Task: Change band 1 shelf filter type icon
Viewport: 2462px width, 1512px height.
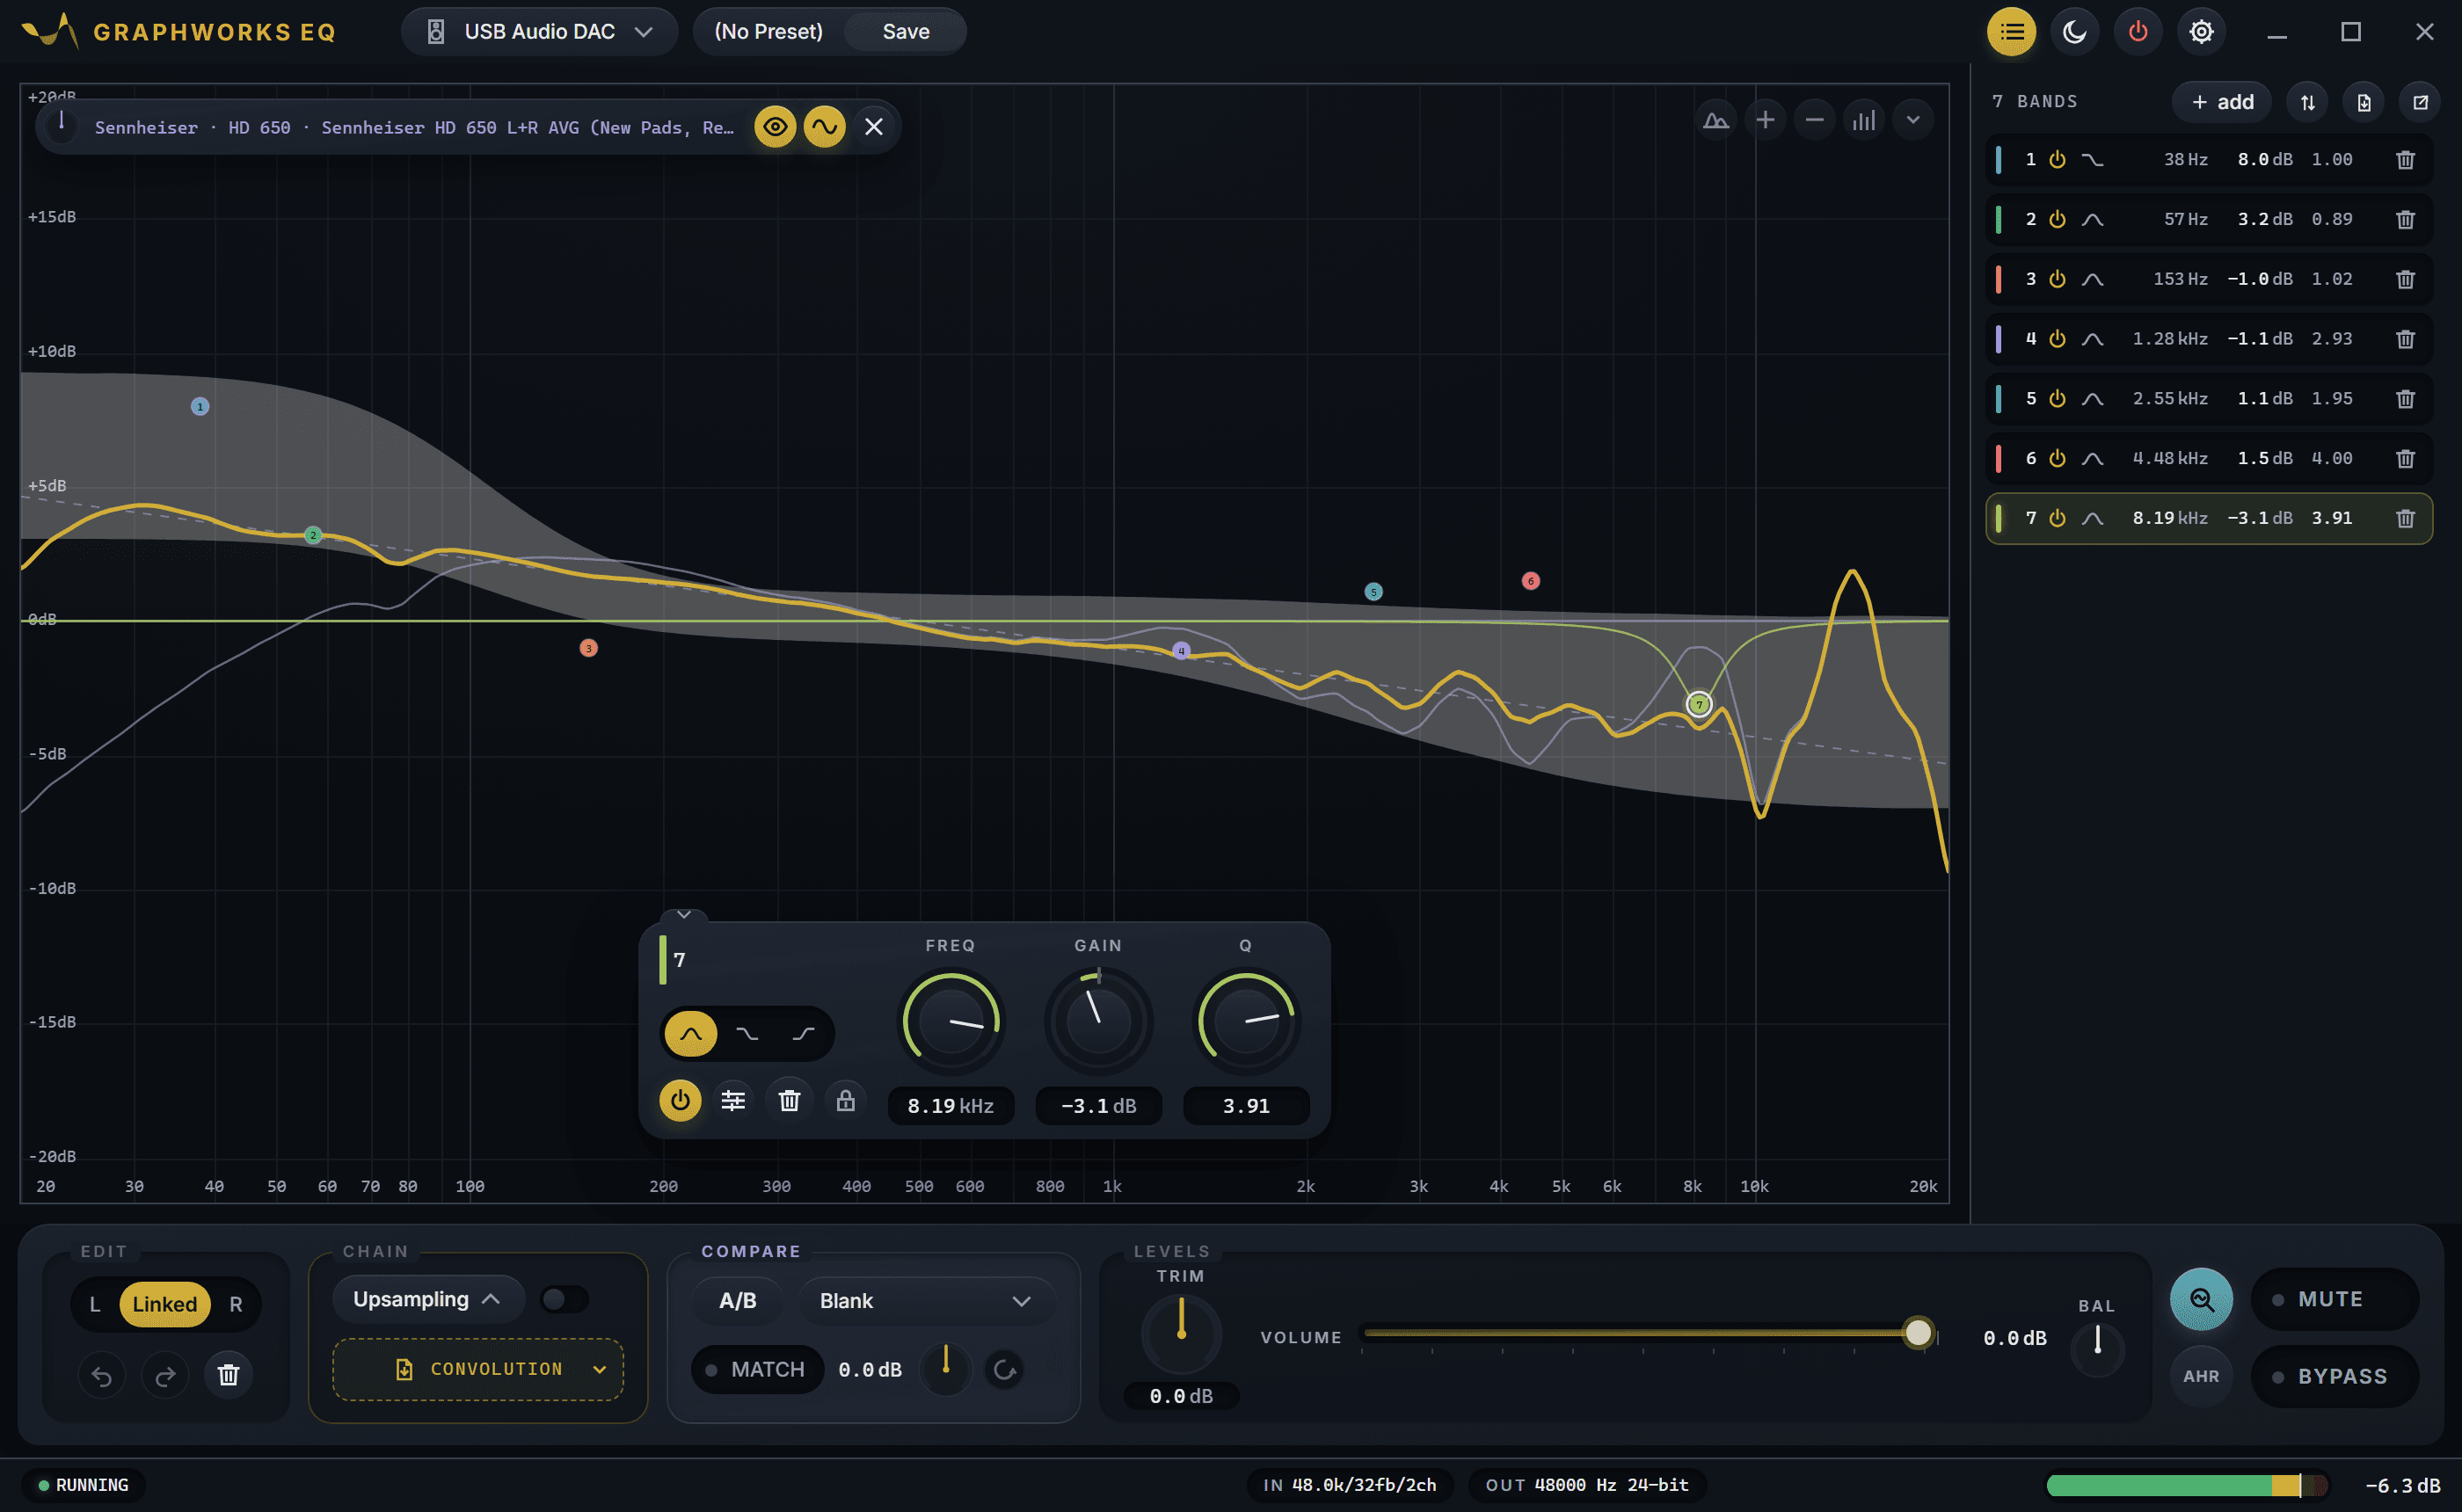Action: pyautogui.click(x=2092, y=160)
